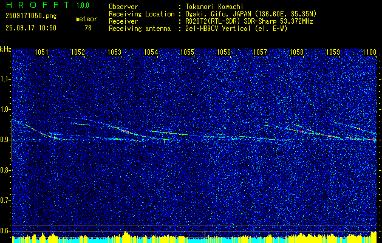Click the 0.8 kHz axis label
The image size is (382, 243).
coord(5,170)
